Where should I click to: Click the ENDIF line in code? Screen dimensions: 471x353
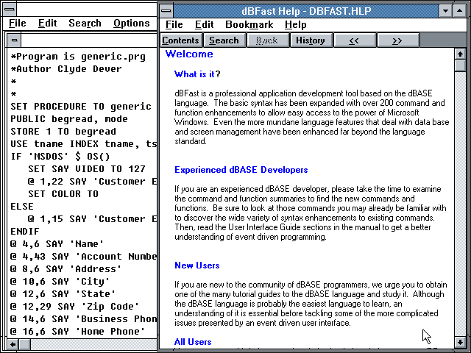pos(25,232)
